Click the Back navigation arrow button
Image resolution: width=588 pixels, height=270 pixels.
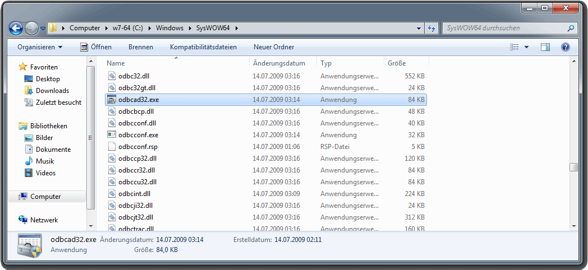point(16,27)
